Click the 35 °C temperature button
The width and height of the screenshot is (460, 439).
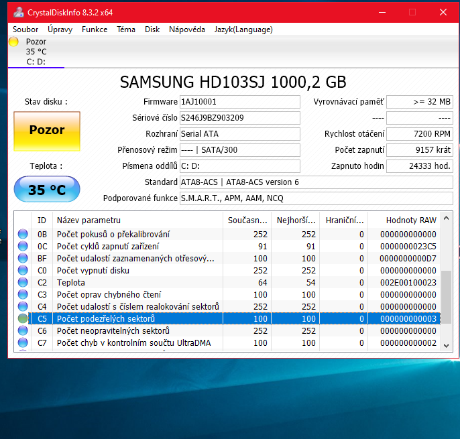[x=47, y=190]
